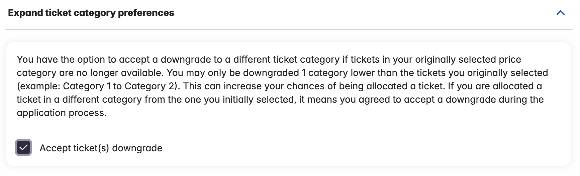Click the horizontal divider below the heading
Image resolution: width=580 pixels, height=176 pixels.
(x=289, y=29)
